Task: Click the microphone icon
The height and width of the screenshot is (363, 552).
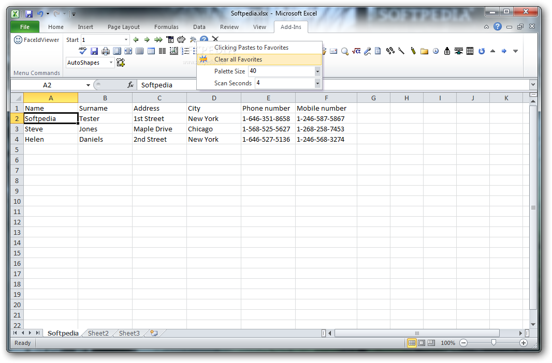Action: tap(368, 51)
